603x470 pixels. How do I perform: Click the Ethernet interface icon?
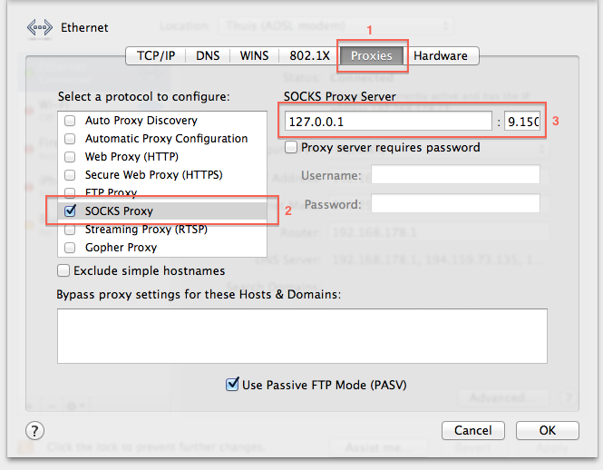pos(40,28)
